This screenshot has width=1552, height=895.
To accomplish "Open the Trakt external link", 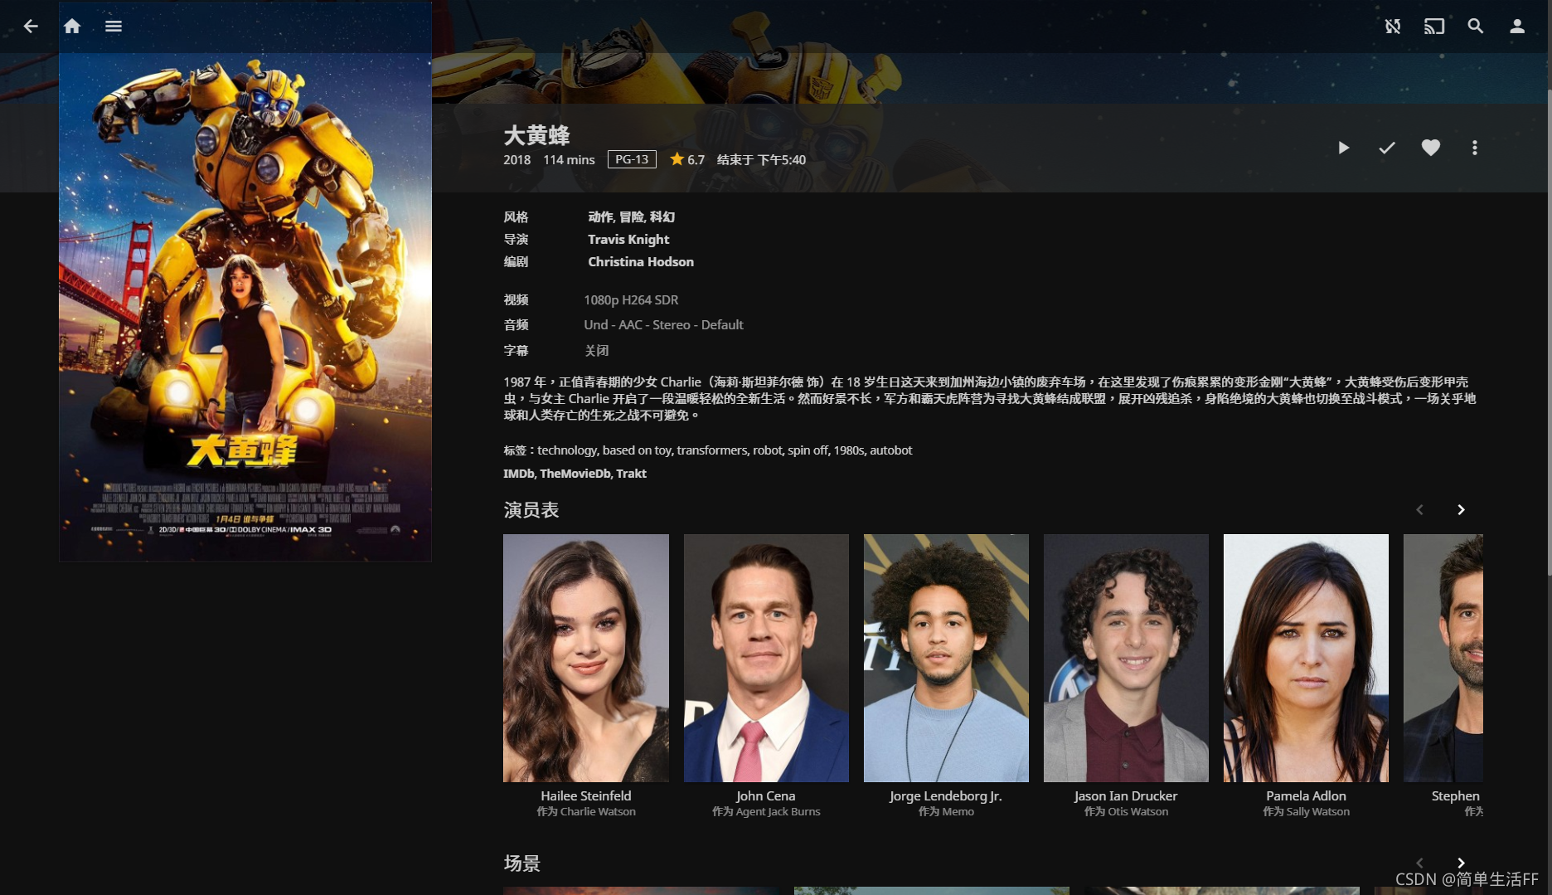I will coord(631,473).
